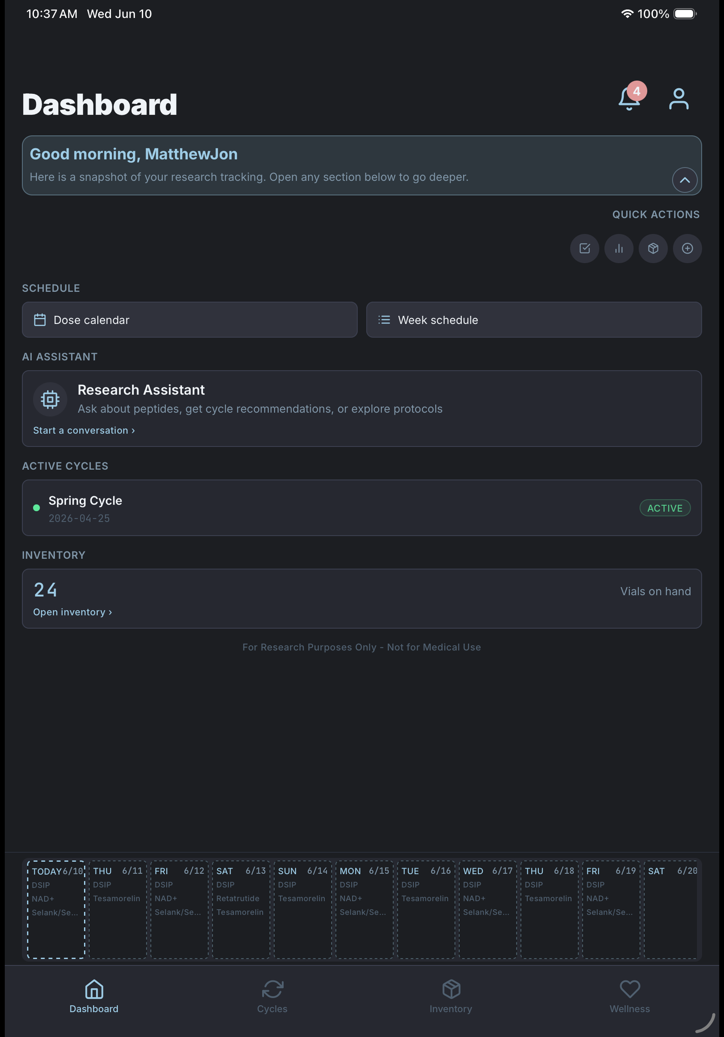Screen dimensions: 724x1037
Task: Select SAT 6/20 in the day strip
Action: (x=671, y=910)
